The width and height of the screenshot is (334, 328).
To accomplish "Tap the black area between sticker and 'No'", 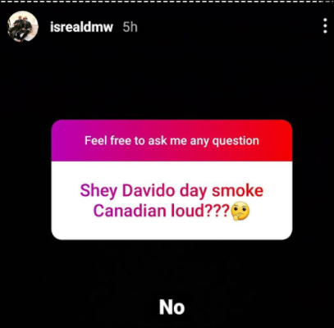I will (x=172, y=269).
